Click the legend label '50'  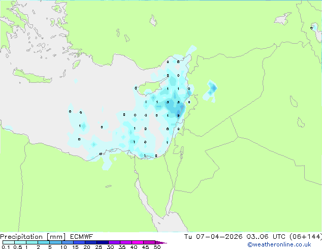point(157,247)
